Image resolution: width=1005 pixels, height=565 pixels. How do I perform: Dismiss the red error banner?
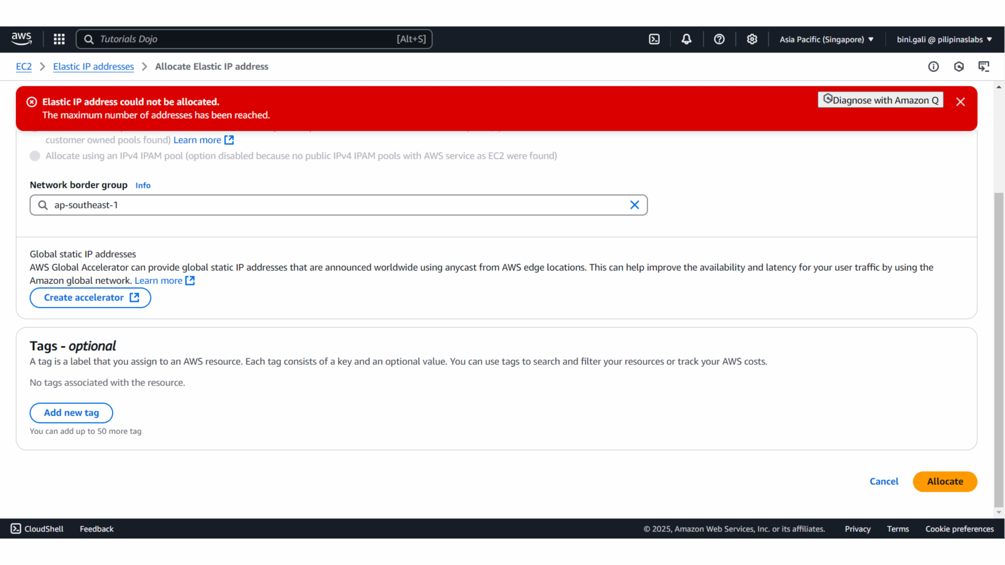(960, 102)
